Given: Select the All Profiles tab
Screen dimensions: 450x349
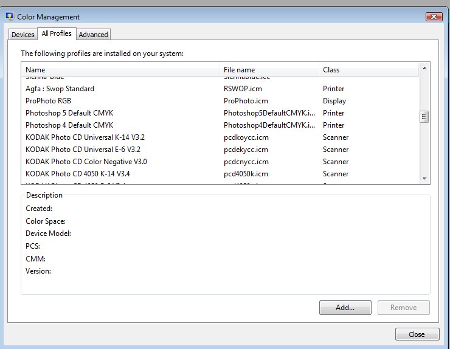Looking at the screenshot, I should [x=57, y=33].
